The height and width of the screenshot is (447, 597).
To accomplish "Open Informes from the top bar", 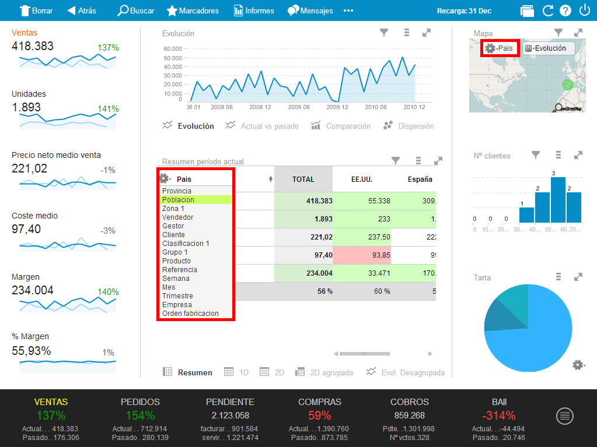I will click(x=254, y=10).
